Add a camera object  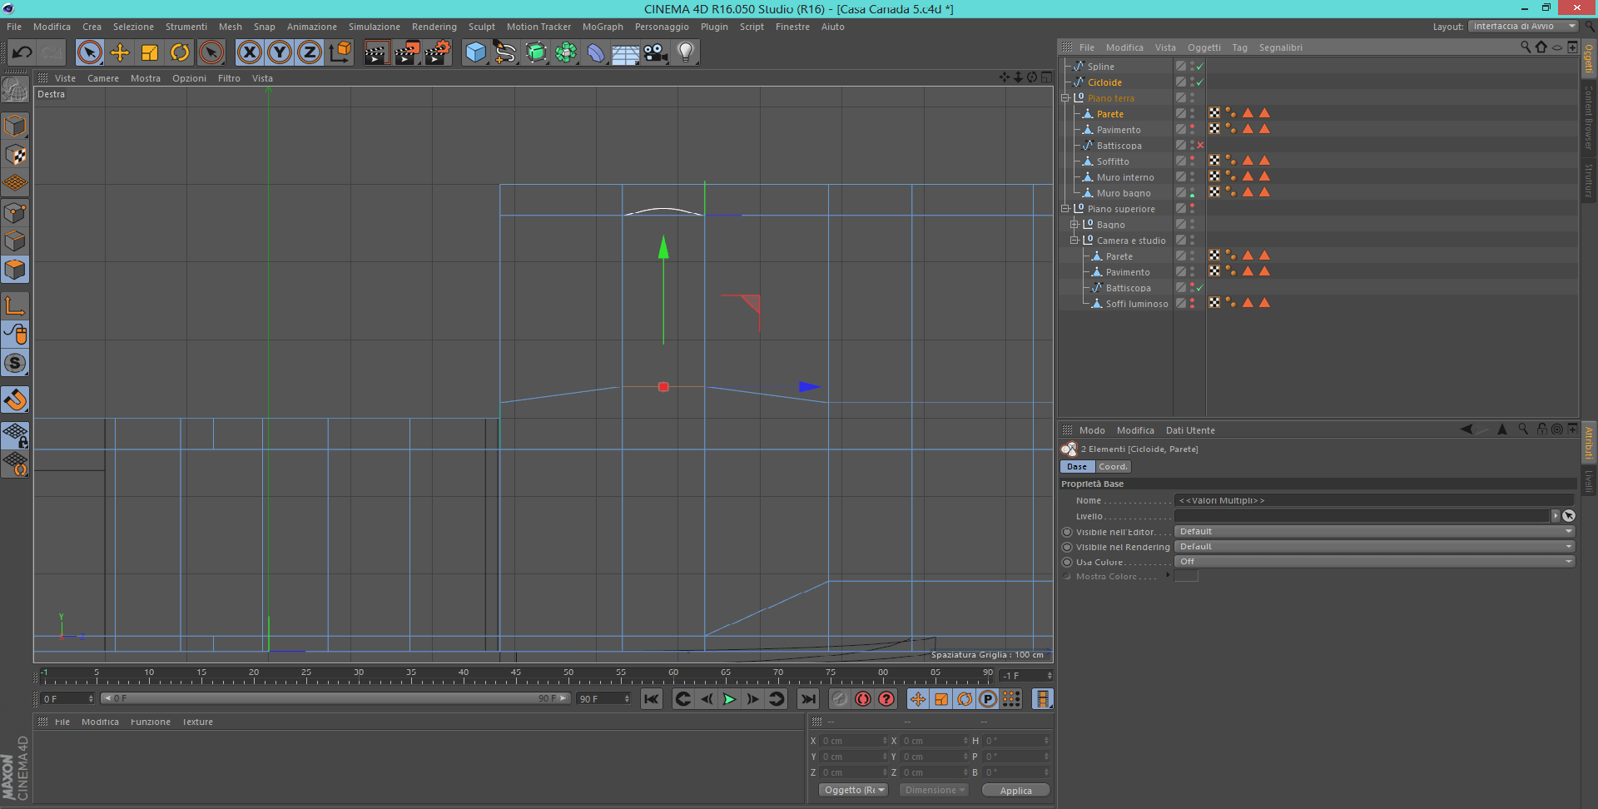656,52
